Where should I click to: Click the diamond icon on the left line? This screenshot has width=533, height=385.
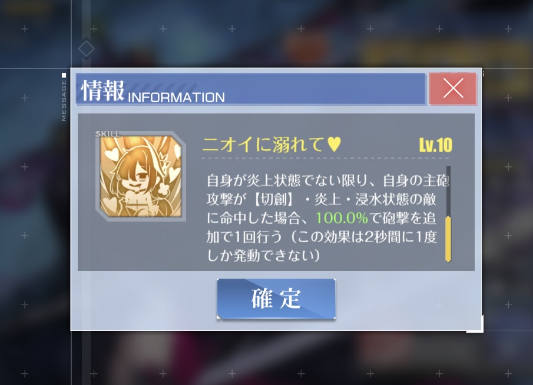coord(86,49)
